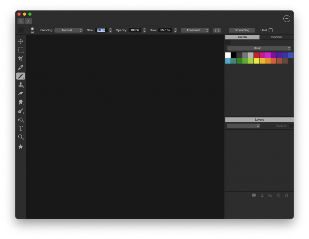Select the Paint Brush tool
The height and width of the screenshot is (239, 309).
pos(21,76)
